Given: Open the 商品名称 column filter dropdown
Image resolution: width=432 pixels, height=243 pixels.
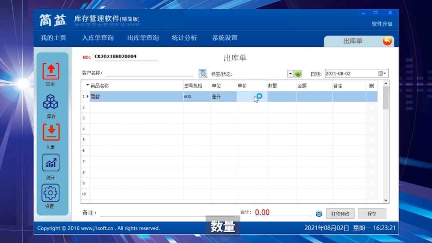Looking at the screenshot, I should pyautogui.click(x=87, y=85).
